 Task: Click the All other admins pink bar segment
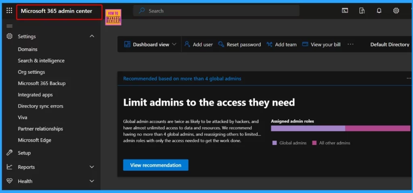coord(378,128)
